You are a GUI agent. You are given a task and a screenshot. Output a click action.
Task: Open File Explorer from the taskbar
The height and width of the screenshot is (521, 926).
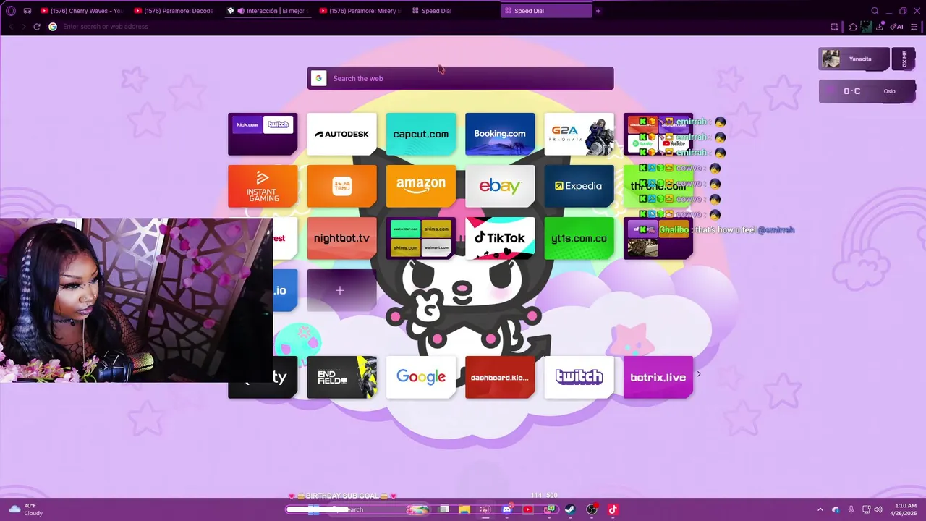click(464, 509)
